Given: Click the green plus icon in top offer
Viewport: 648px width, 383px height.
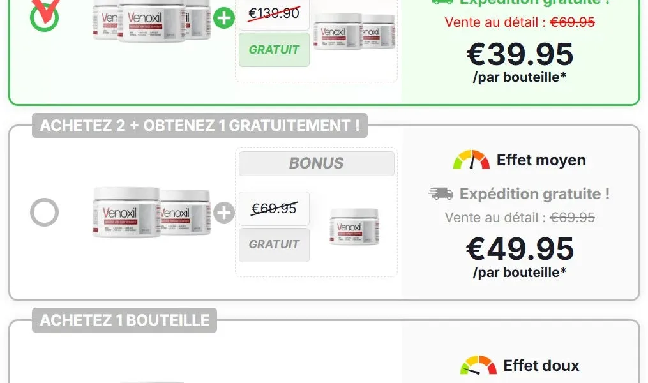Looking at the screenshot, I should [x=224, y=18].
